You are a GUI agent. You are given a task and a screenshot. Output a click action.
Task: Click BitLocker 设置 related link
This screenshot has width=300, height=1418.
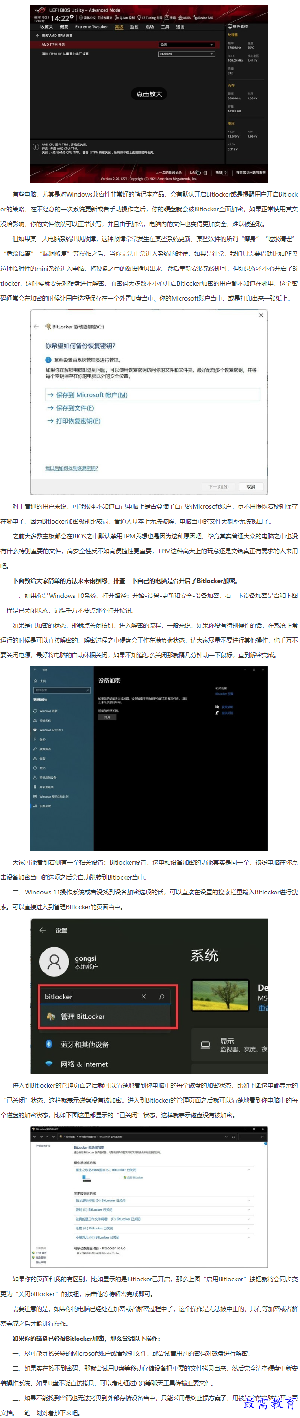pyautogui.click(x=224, y=694)
